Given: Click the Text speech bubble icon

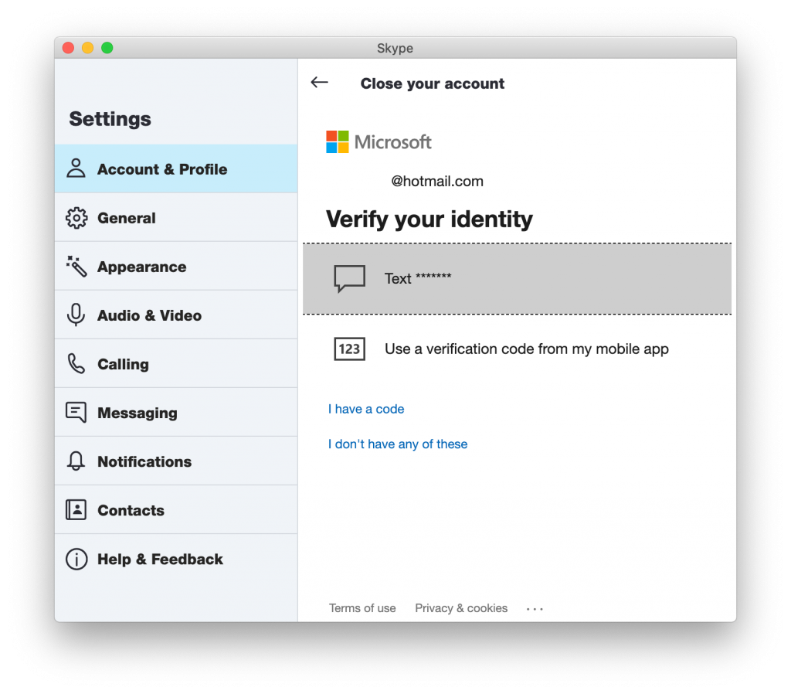Looking at the screenshot, I should pos(349,279).
